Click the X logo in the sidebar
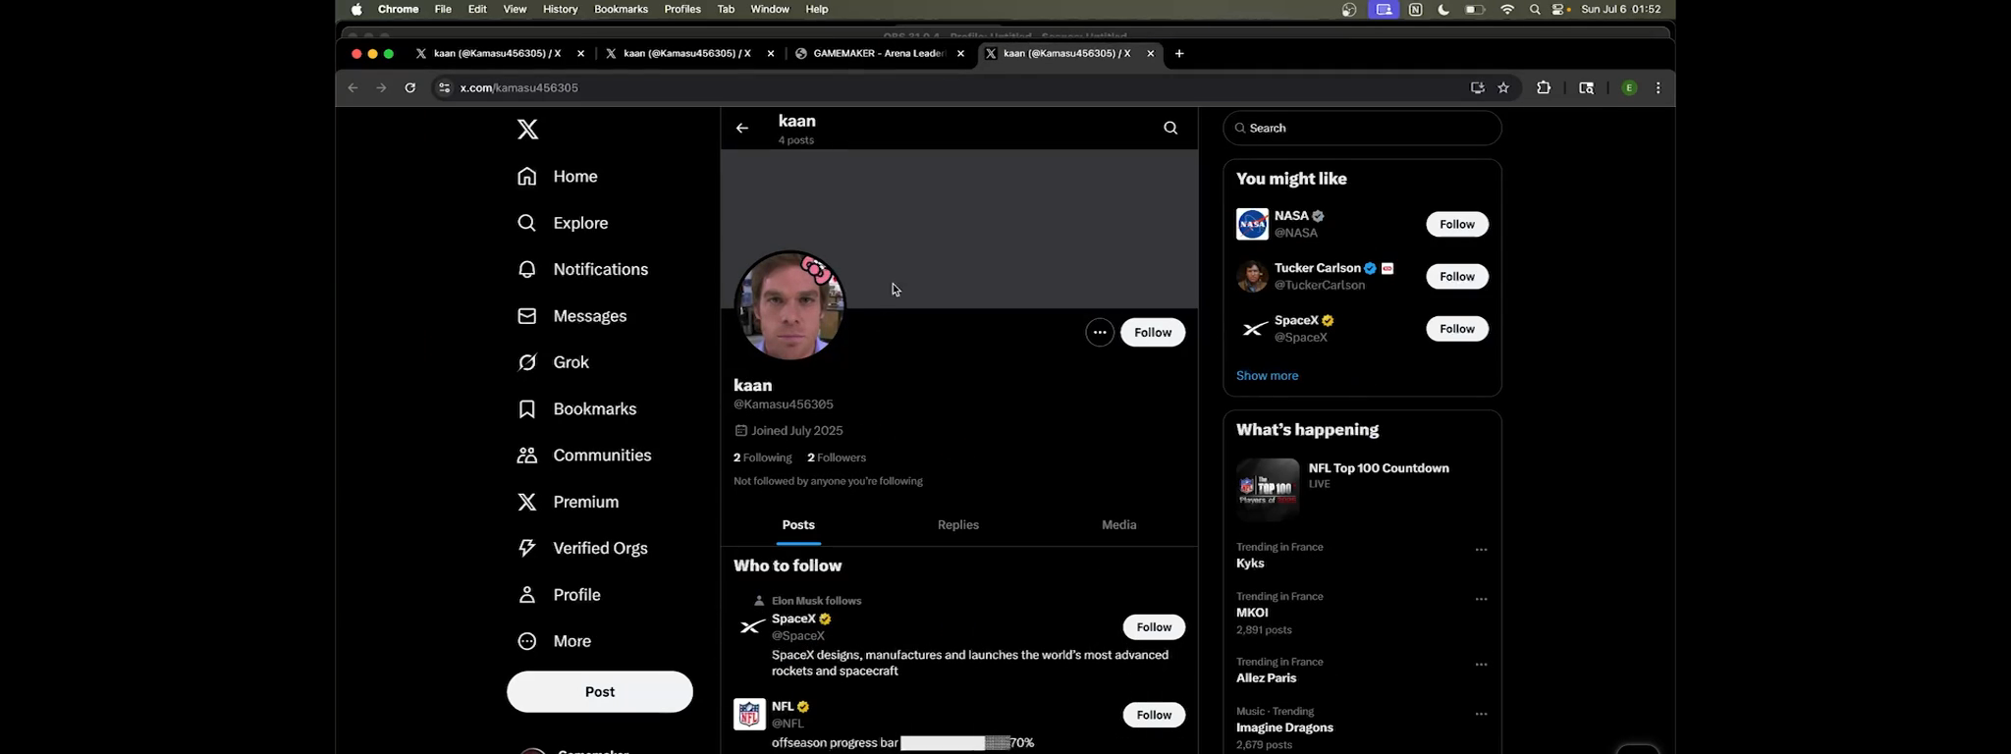 point(527,130)
